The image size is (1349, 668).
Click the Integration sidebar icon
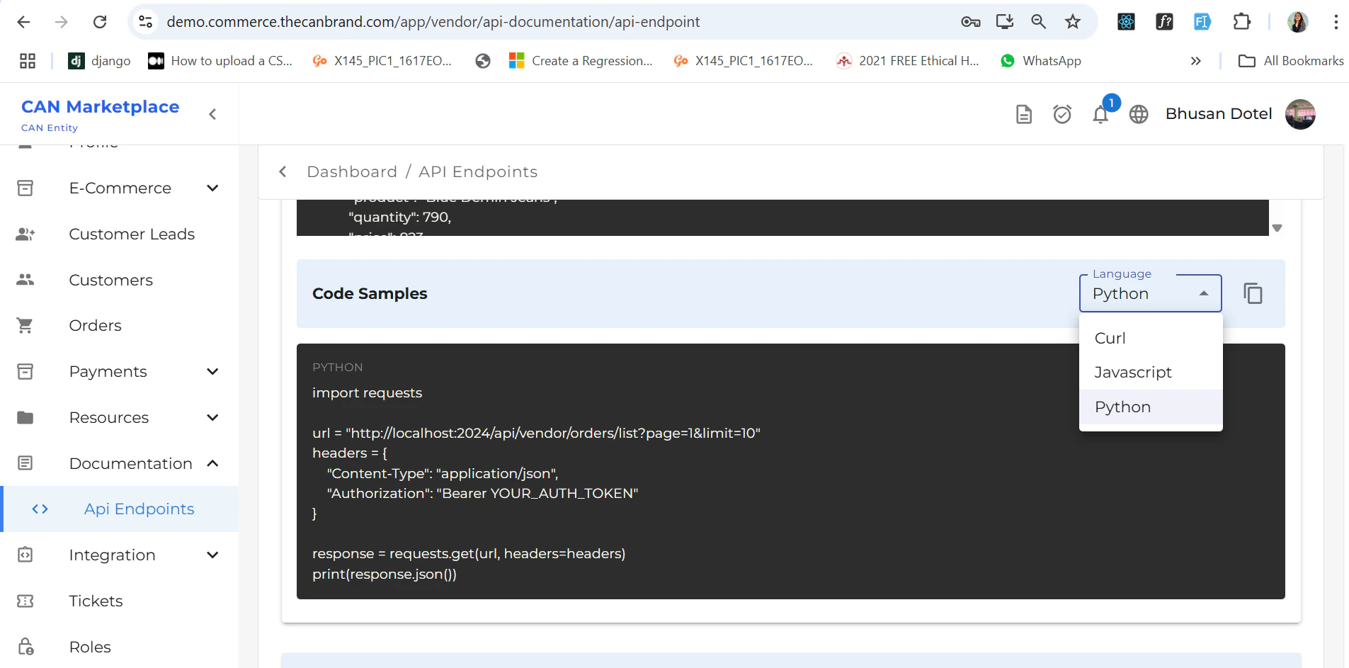25,555
